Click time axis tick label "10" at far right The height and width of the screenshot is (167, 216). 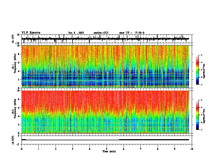[x=192, y=149]
